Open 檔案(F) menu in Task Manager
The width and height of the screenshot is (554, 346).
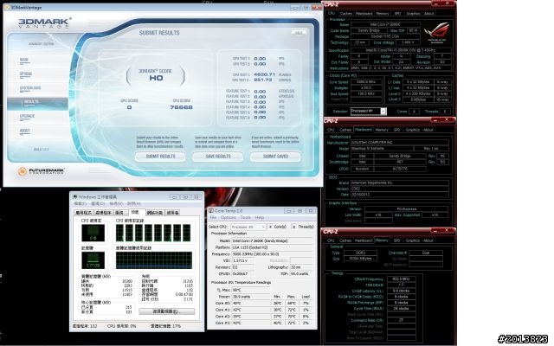[80, 204]
